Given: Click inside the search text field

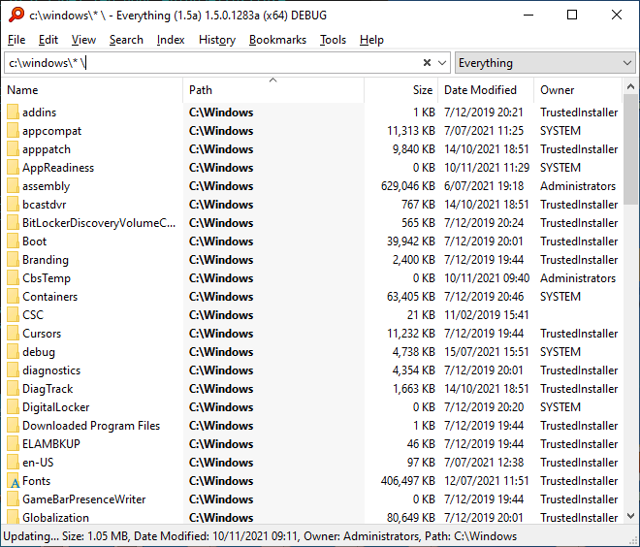Looking at the screenshot, I should coord(212,62).
